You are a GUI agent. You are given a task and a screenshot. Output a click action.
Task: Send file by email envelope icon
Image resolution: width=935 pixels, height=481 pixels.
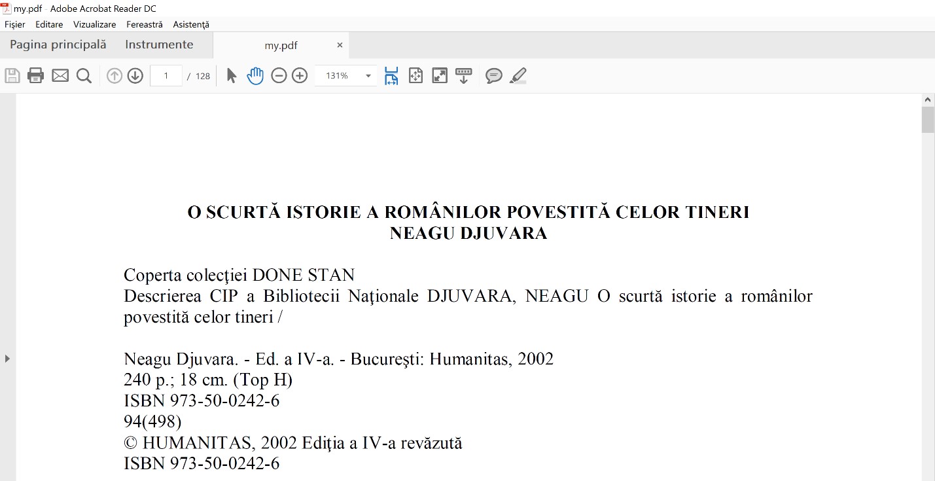tap(60, 76)
